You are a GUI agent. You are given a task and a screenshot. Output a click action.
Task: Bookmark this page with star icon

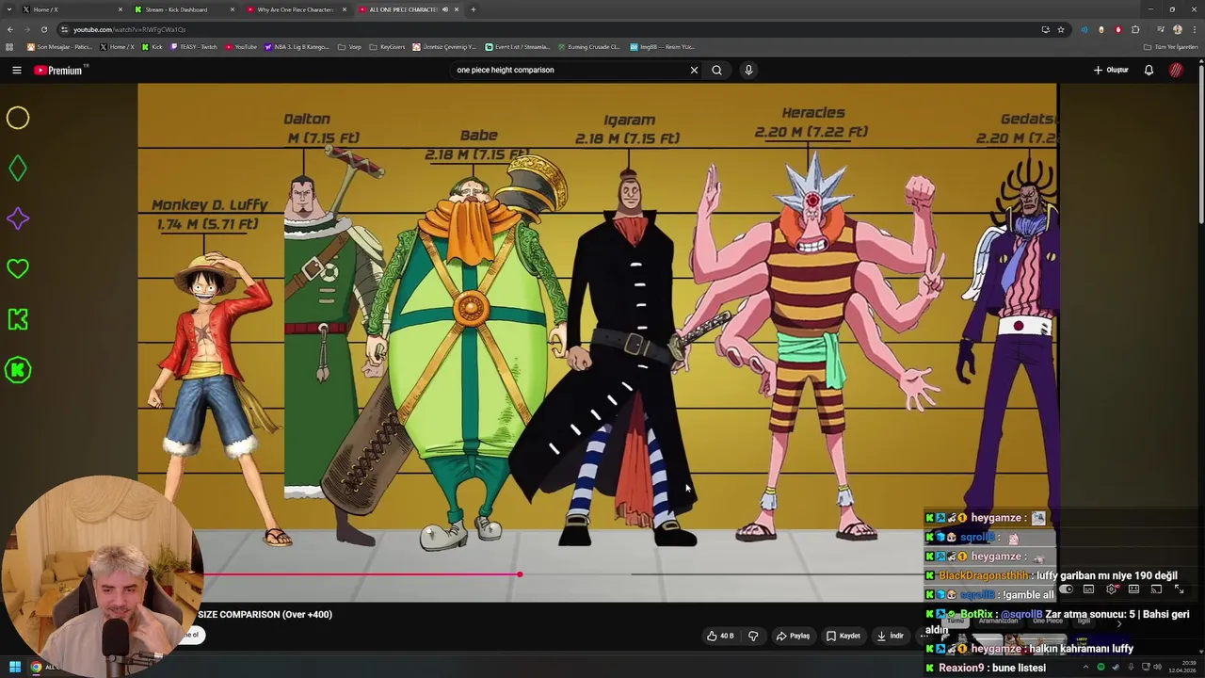click(x=1061, y=29)
